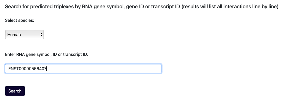Open the Human species dropdown

[24, 35]
